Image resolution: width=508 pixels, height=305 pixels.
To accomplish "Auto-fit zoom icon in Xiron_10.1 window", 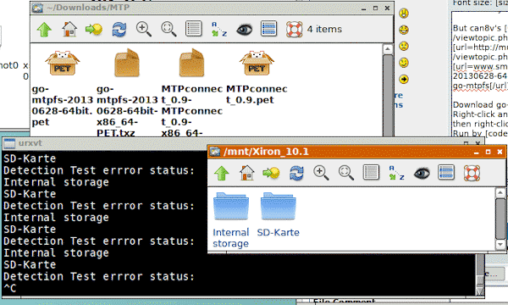I will coord(346,173).
